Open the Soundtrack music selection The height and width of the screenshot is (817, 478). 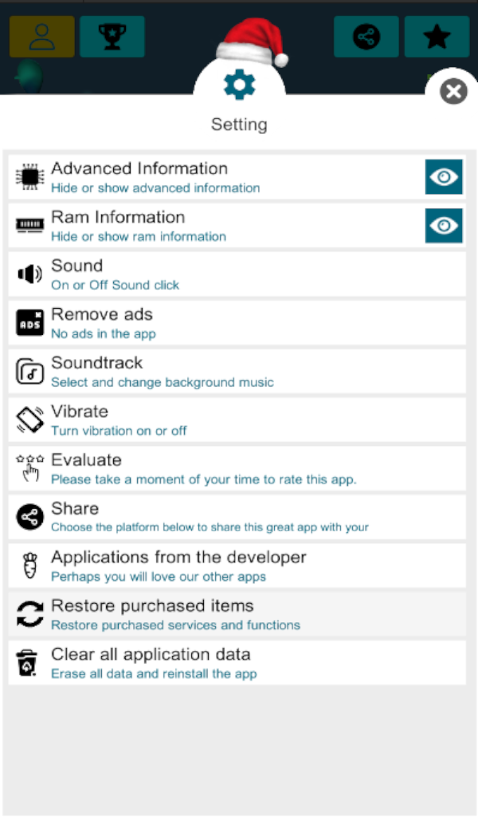pyautogui.click(x=237, y=372)
